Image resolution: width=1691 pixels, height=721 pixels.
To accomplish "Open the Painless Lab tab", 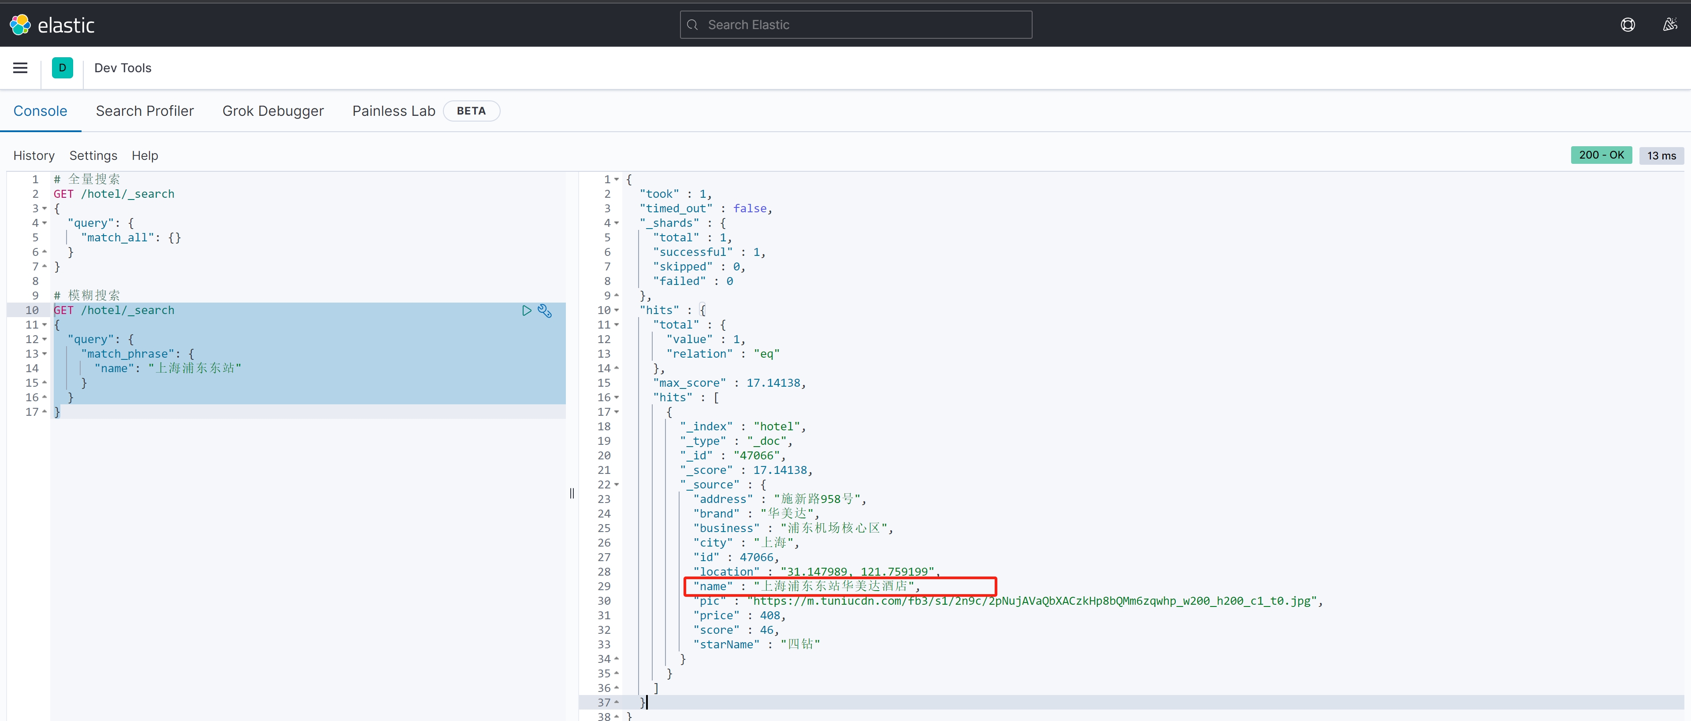I will tap(393, 111).
